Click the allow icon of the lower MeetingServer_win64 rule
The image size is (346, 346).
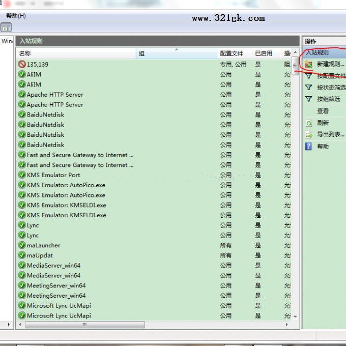coord(22,296)
